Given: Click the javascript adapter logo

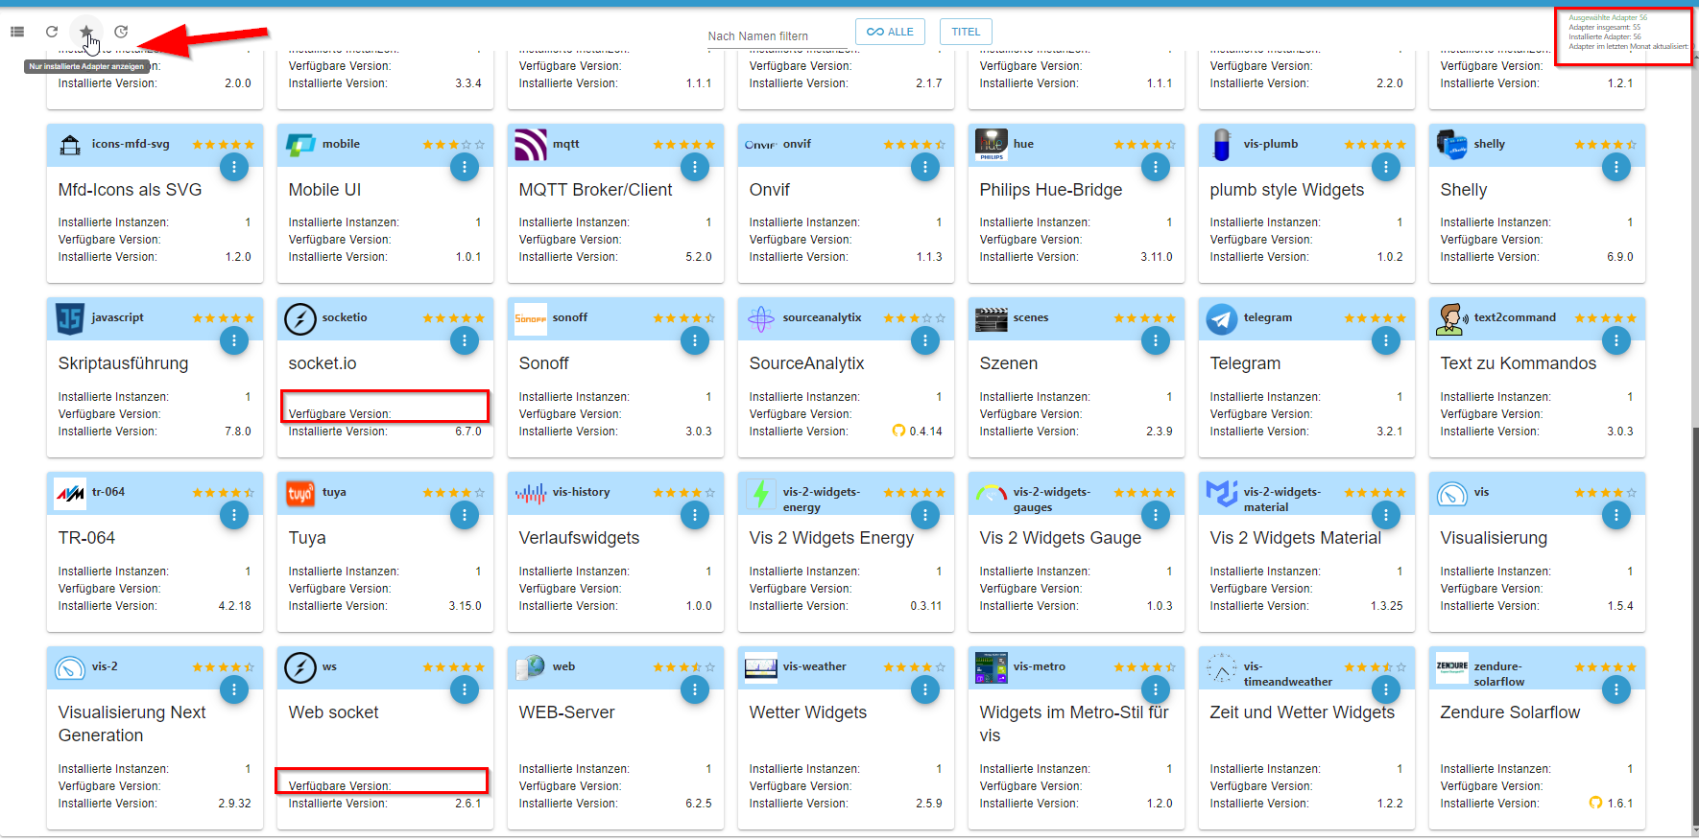Looking at the screenshot, I should click(x=70, y=319).
